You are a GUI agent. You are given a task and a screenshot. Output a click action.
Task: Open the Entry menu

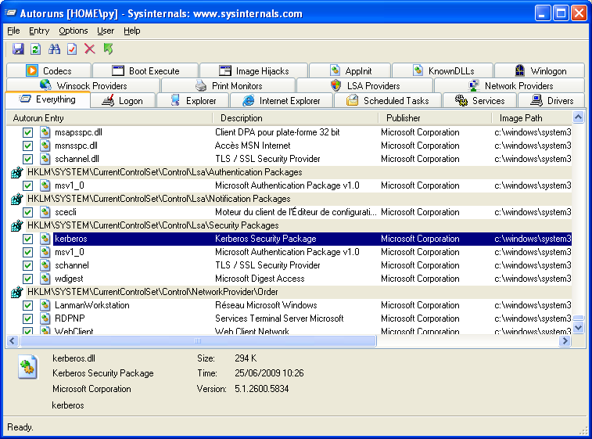(39, 31)
